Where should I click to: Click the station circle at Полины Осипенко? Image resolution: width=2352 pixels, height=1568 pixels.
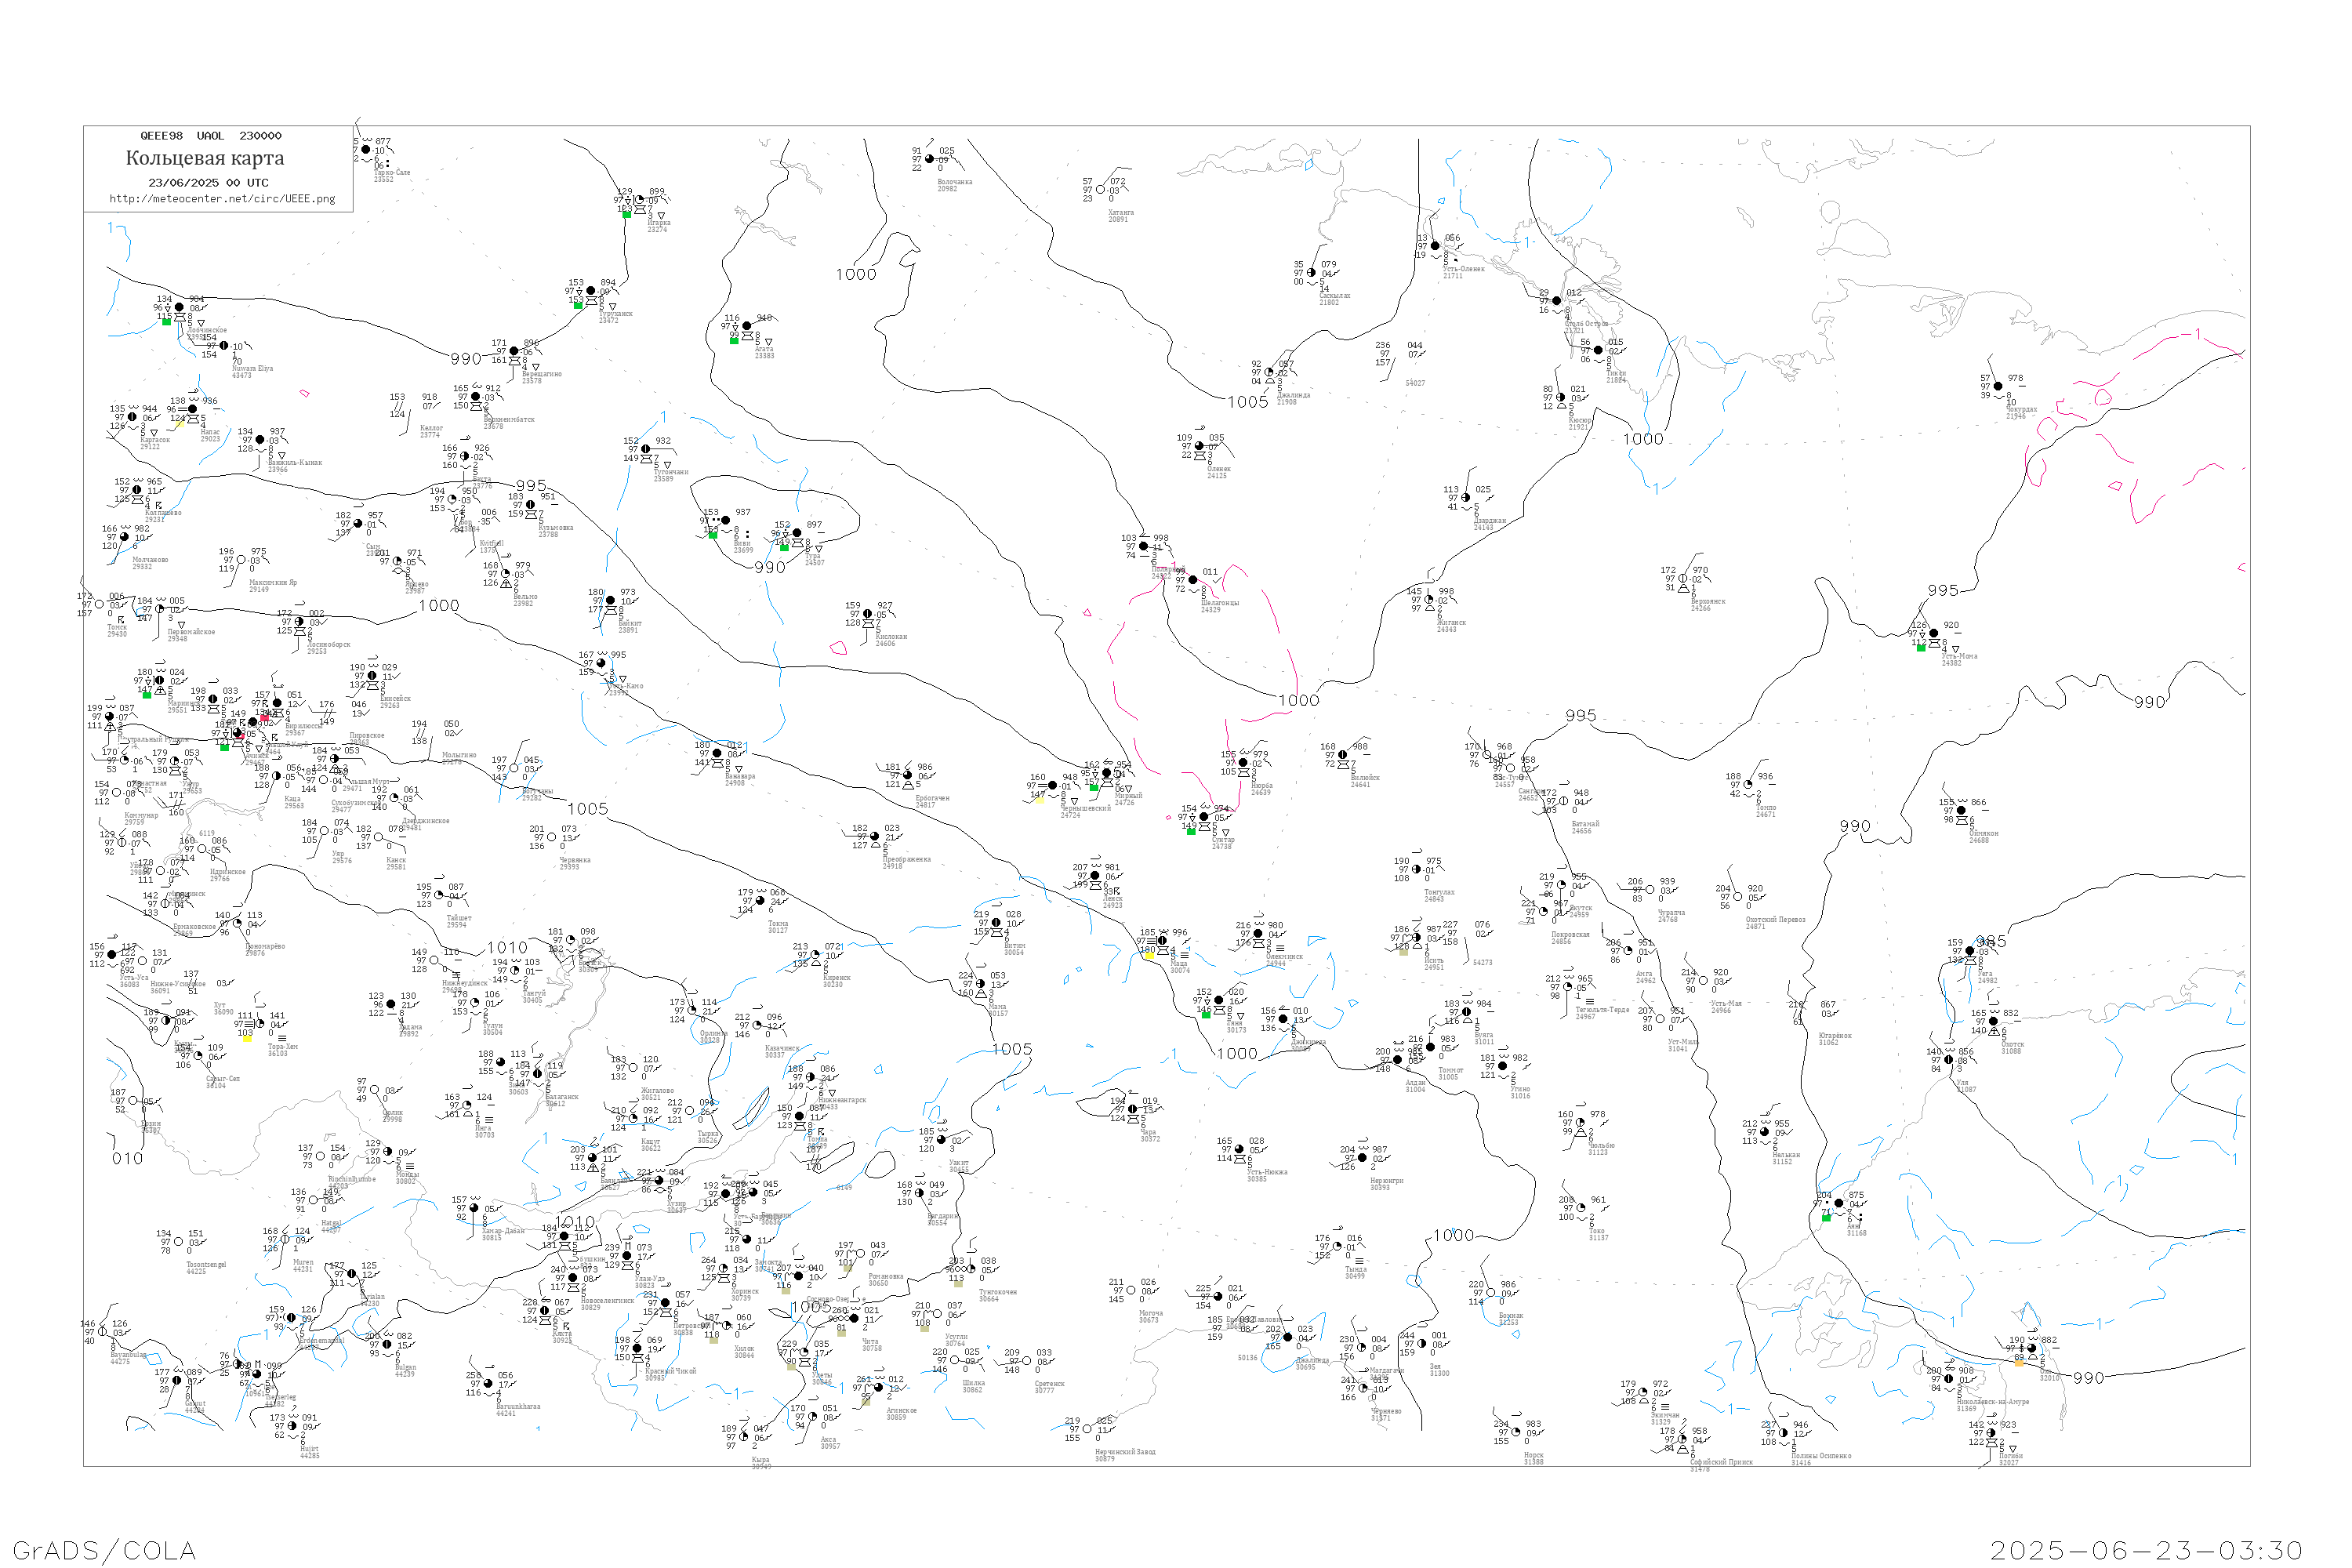coord(1783,1433)
